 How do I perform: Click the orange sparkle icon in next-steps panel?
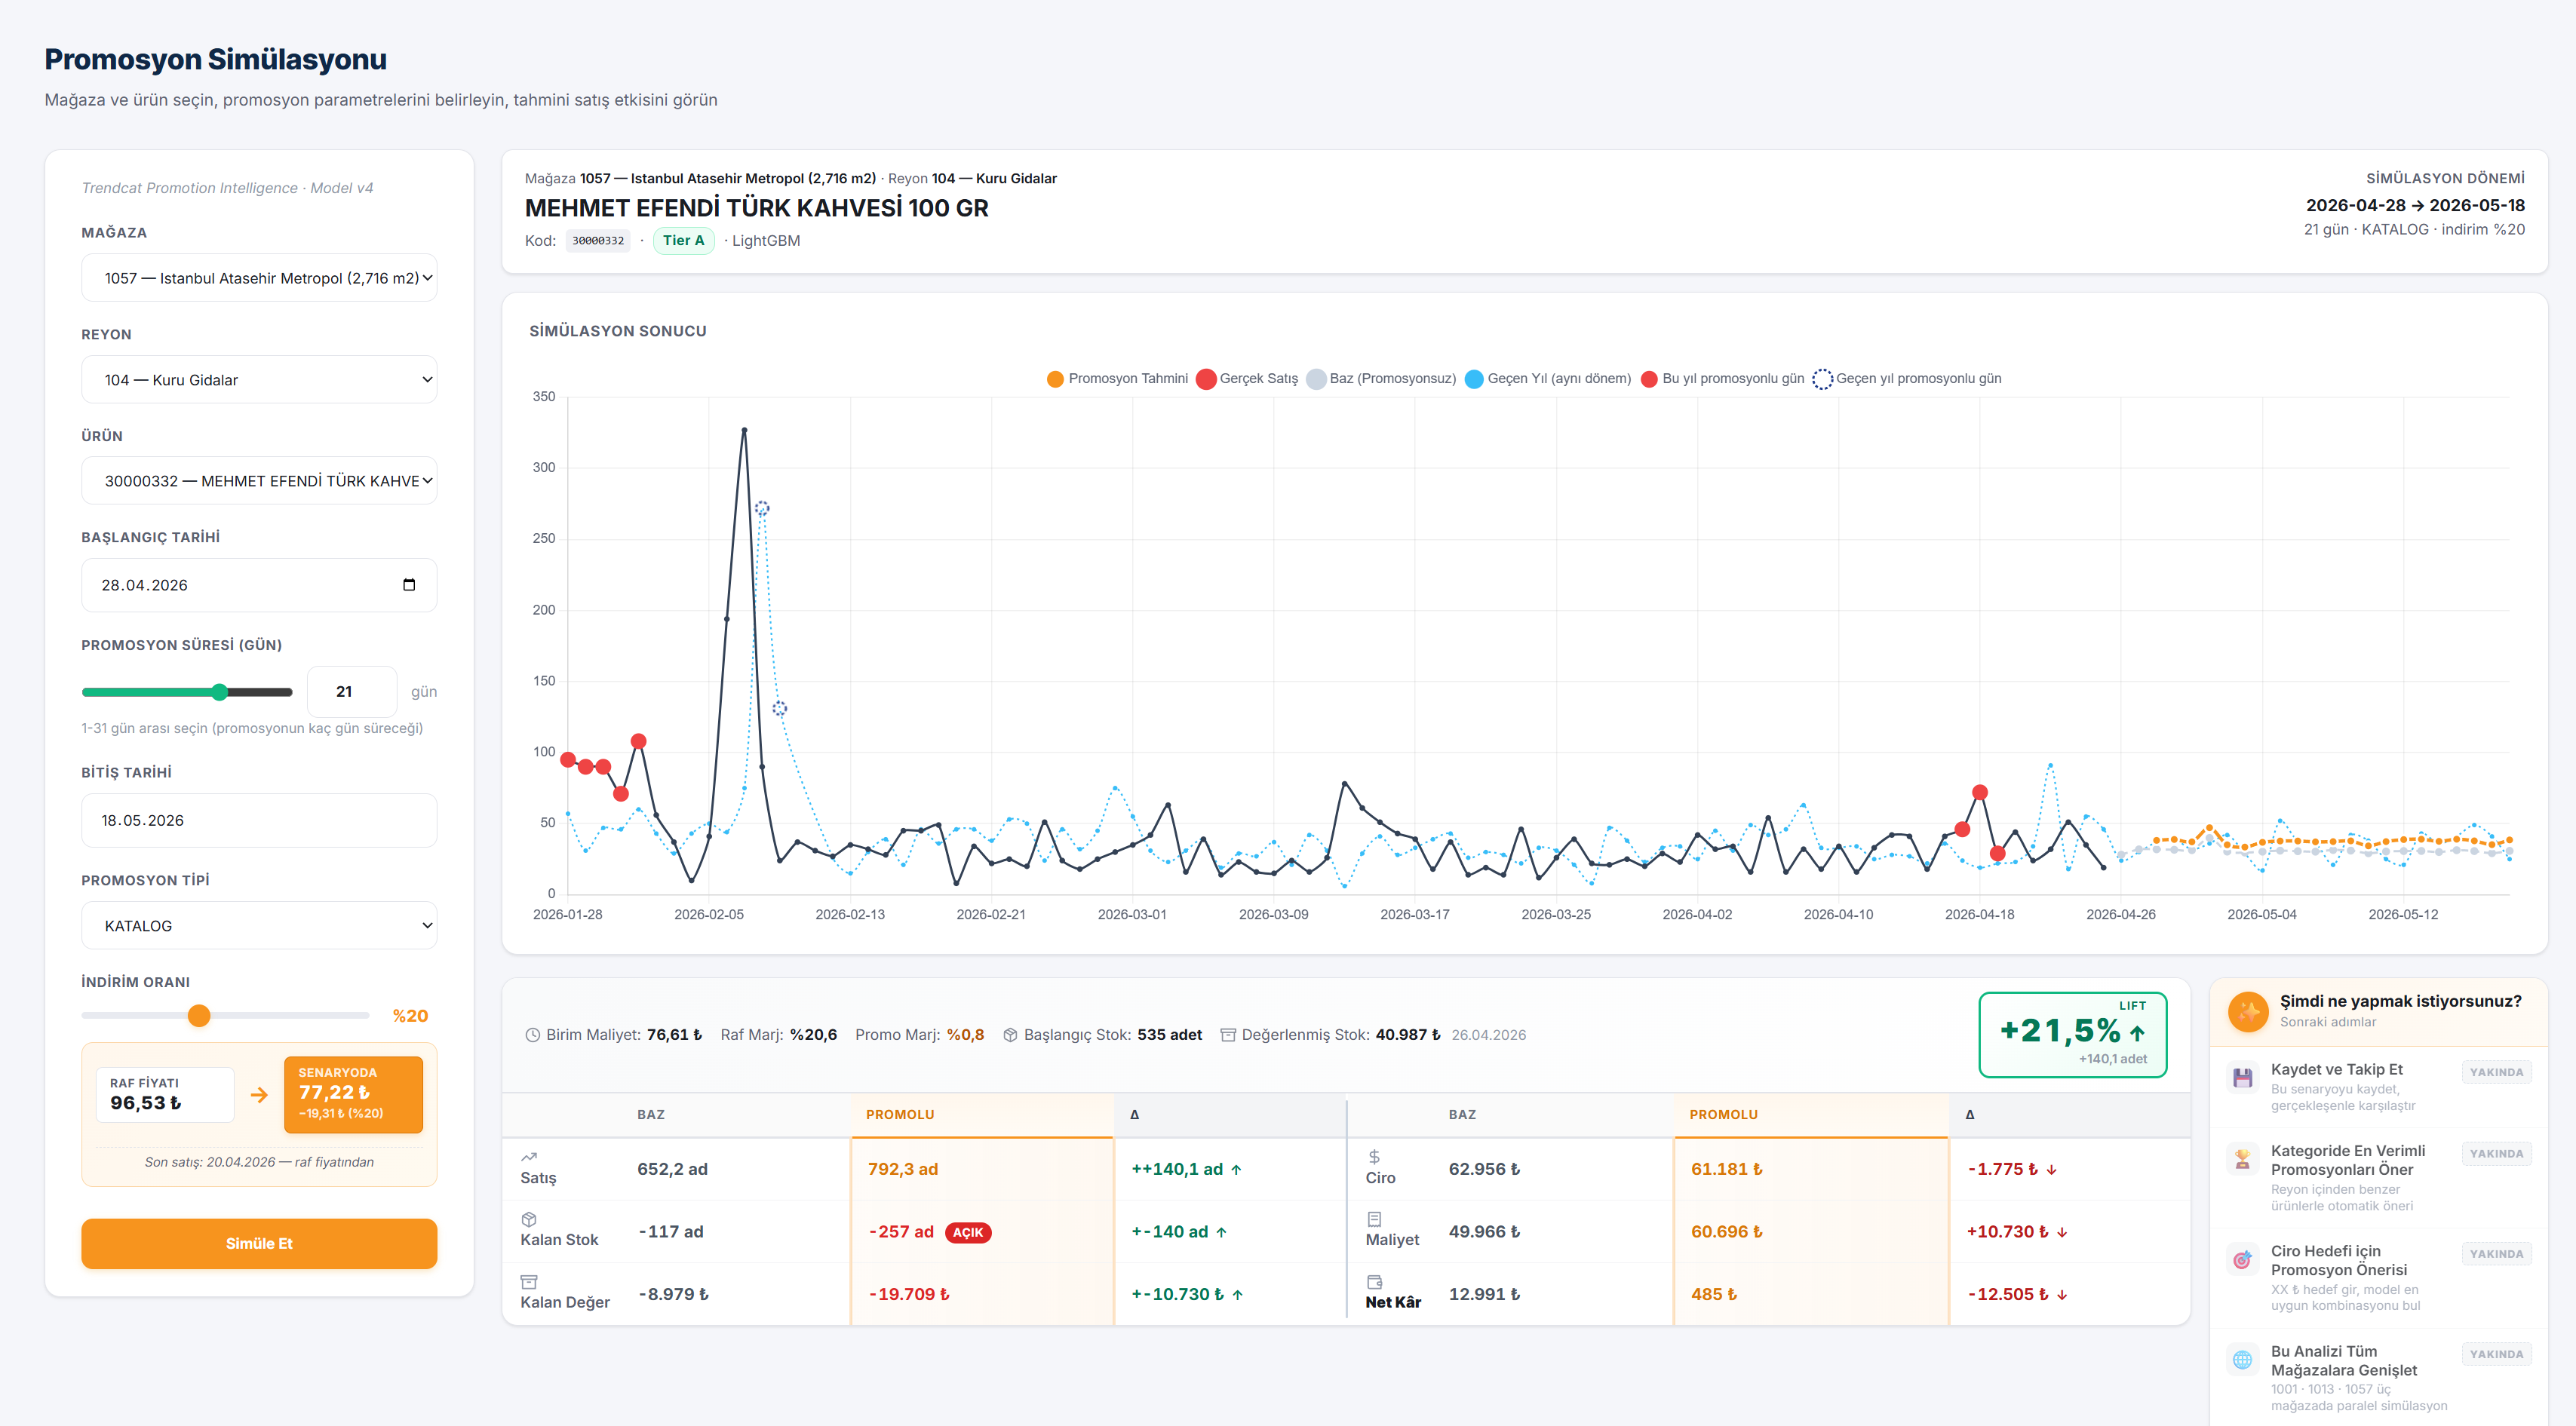2248,1011
